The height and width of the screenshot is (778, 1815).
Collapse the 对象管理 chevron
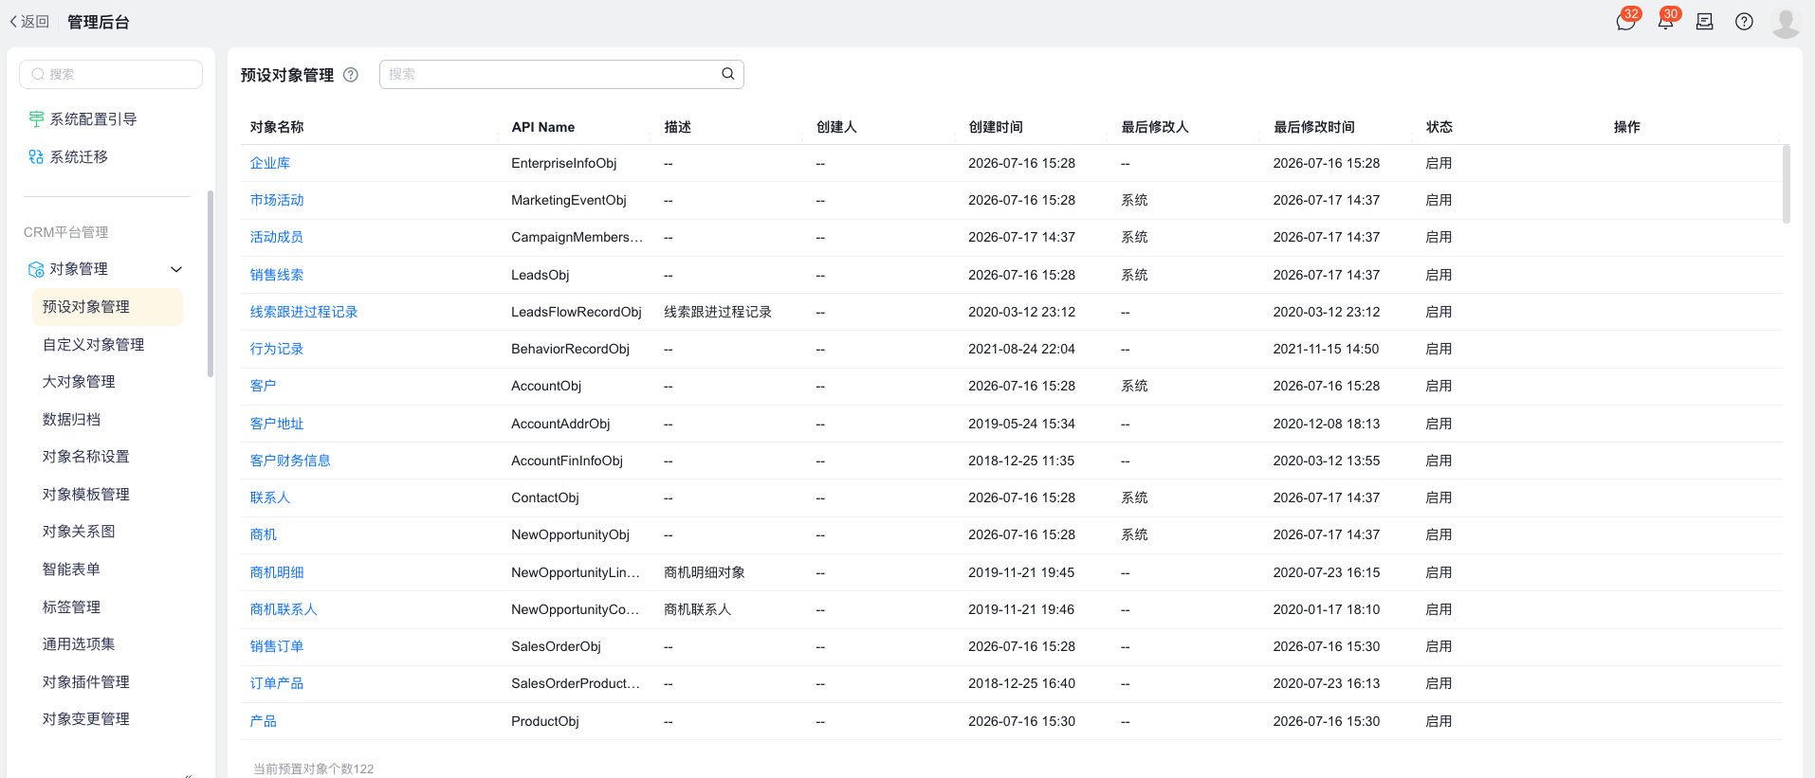(x=176, y=269)
